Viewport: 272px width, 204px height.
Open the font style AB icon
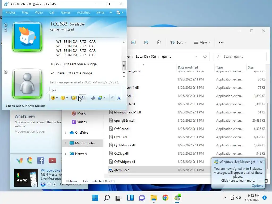coord(93,98)
